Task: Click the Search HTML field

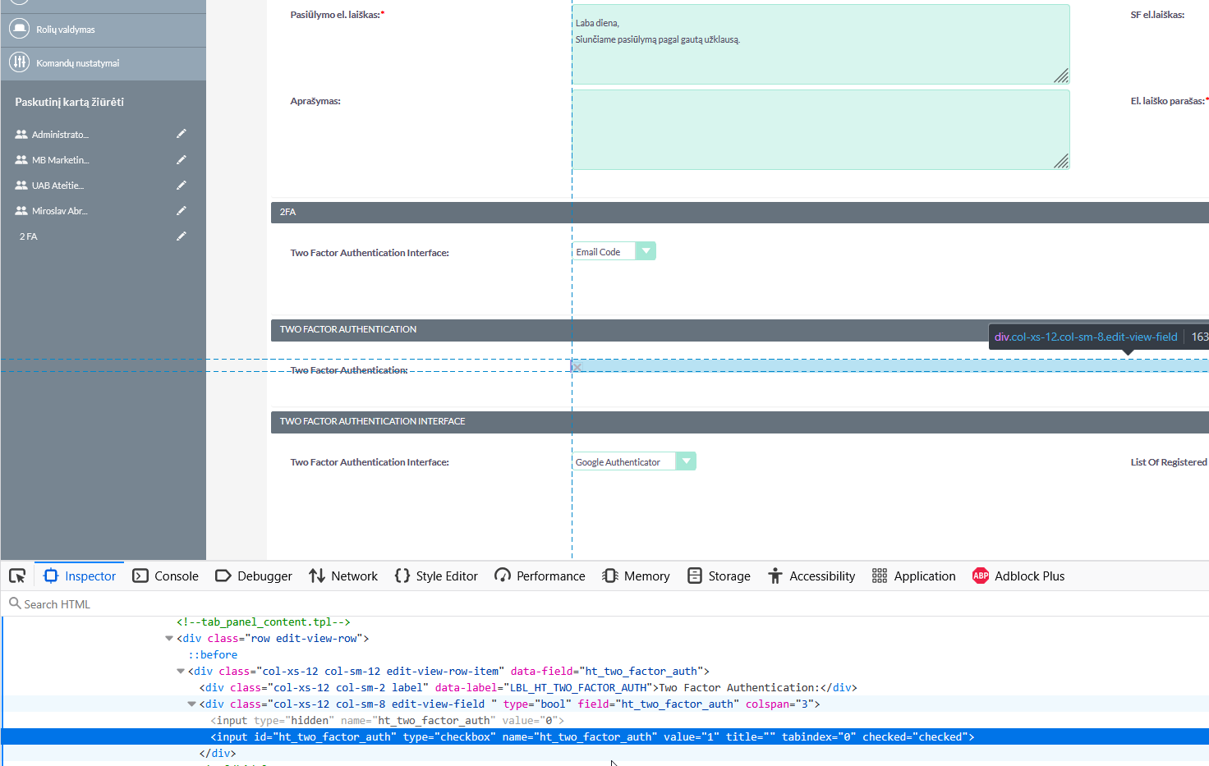Action: (x=604, y=603)
